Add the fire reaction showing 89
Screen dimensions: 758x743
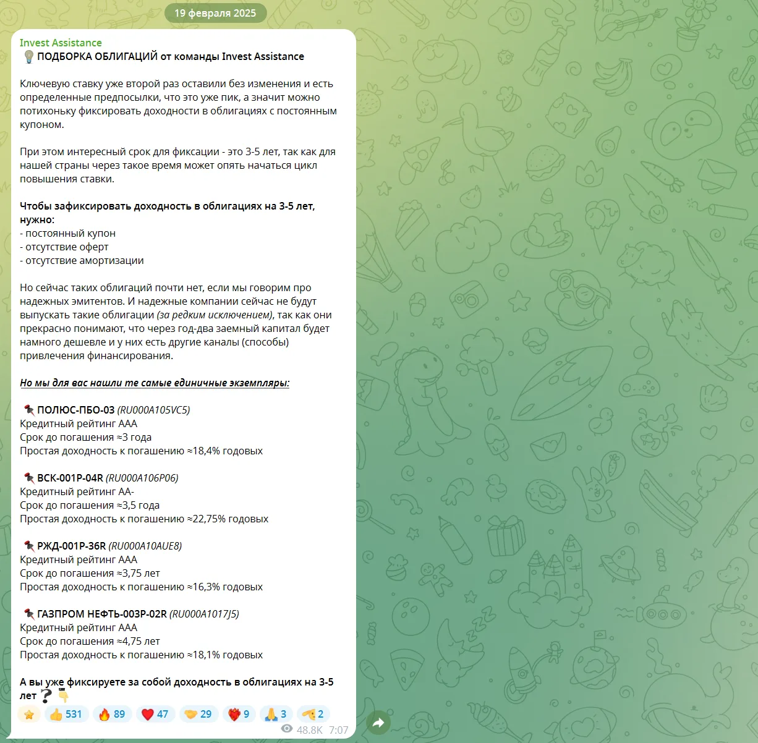(112, 714)
